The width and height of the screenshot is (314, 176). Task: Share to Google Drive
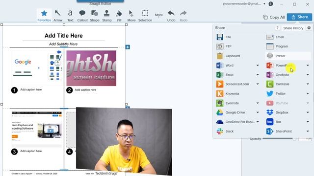pyautogui.click(x=231, y=112)
